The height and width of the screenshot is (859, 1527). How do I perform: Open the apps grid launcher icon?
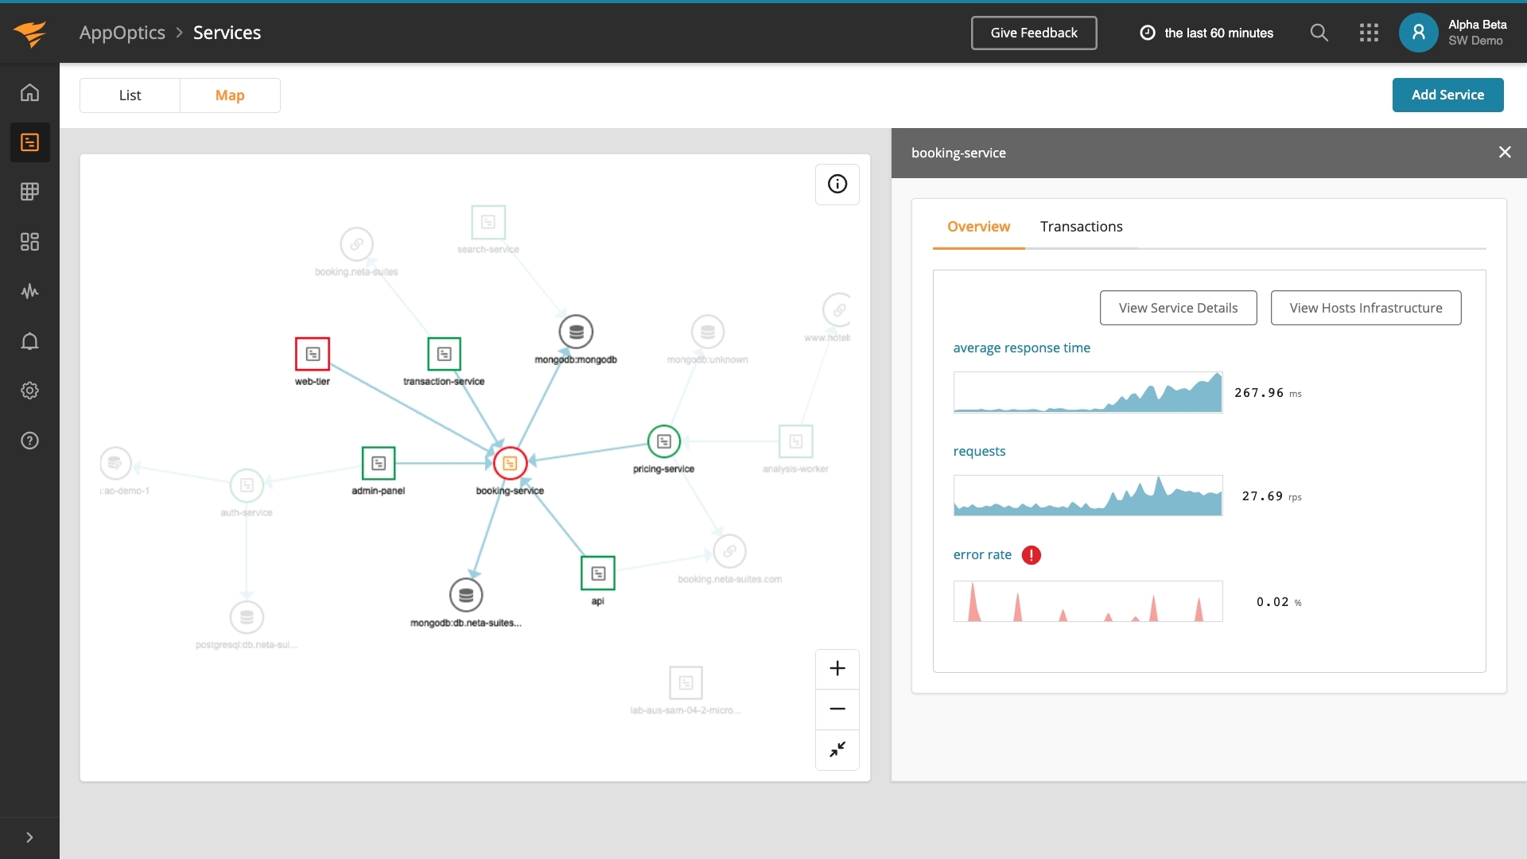pyautogui.click(x=1369, y=33)
